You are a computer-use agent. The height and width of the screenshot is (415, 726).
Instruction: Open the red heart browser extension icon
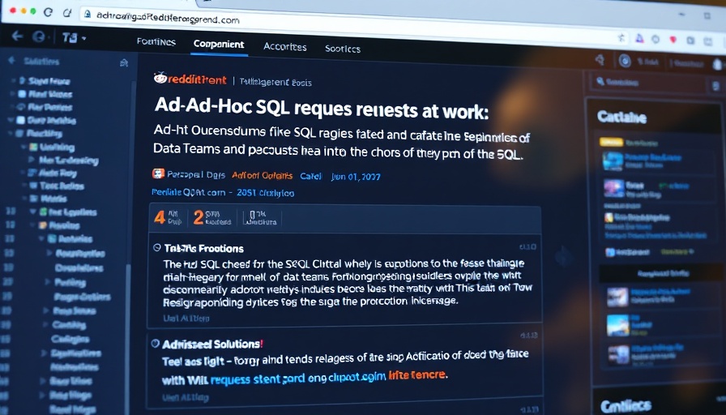click(x=673, y=40)
